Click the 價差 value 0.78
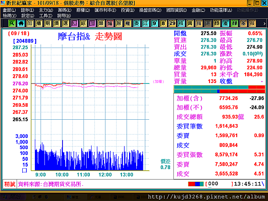 click(x=165, y=167)
